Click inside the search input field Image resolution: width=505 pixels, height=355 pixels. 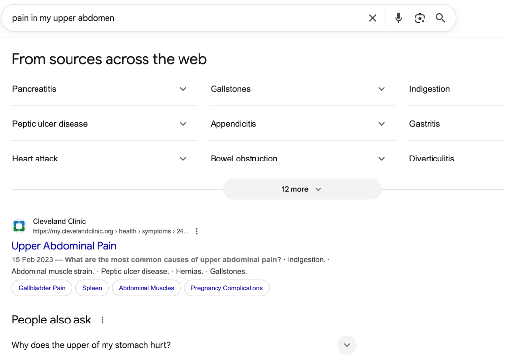point(187,18)
